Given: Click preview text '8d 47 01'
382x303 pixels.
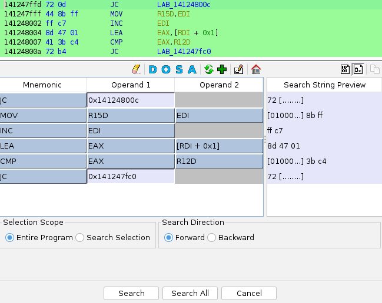Looking at the screenshot, I should (x=284, y=146).
